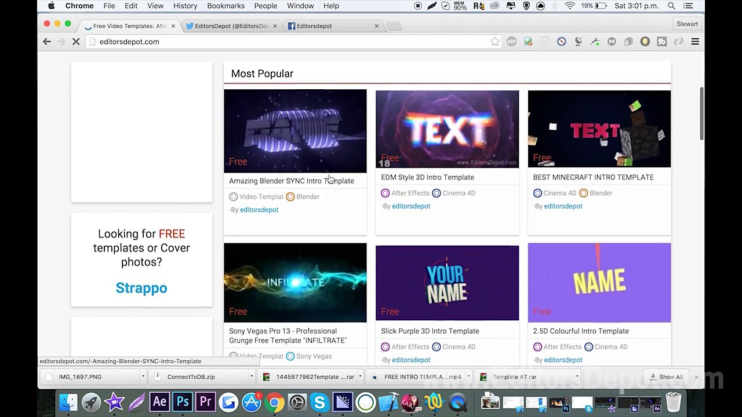Image resolution: width=742 pixels, height=417 pixels.
Task: Click the Stewart profile button
Action: [687, 24]
